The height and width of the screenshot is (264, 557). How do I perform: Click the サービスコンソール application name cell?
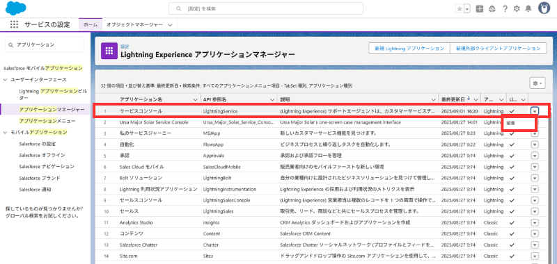tap(141, 111)
